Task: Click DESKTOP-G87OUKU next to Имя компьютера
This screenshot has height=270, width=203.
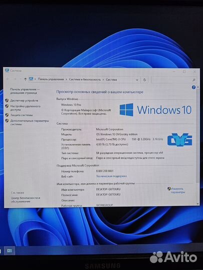Action: click(108, 189)
